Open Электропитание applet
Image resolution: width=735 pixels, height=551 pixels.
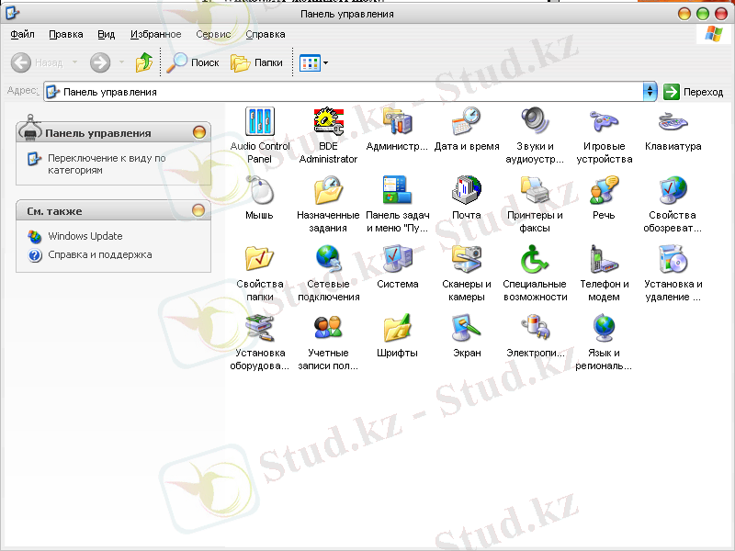tap(535, 328)
